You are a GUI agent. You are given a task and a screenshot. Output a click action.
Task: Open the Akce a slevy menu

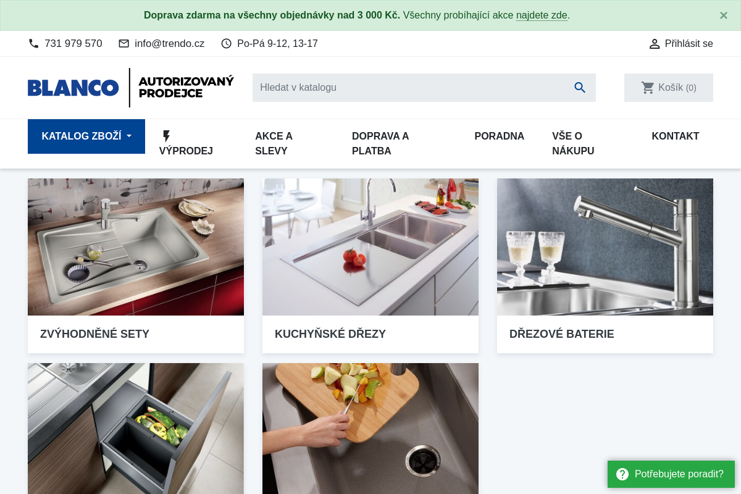(x=274, y=144)
